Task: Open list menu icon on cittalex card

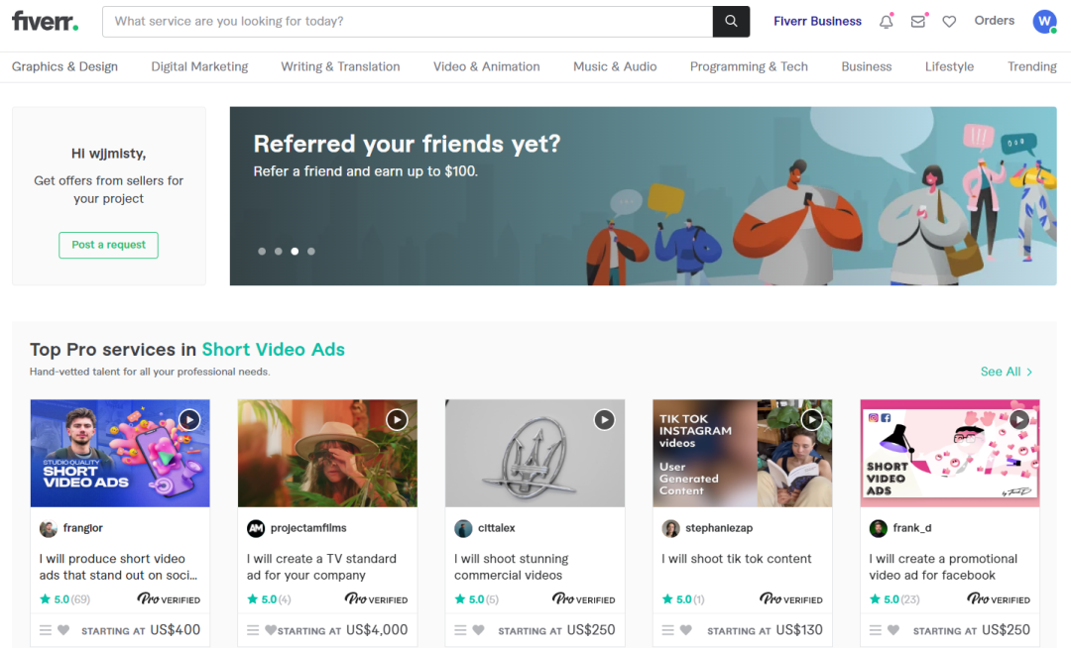Action: (460, 630)
